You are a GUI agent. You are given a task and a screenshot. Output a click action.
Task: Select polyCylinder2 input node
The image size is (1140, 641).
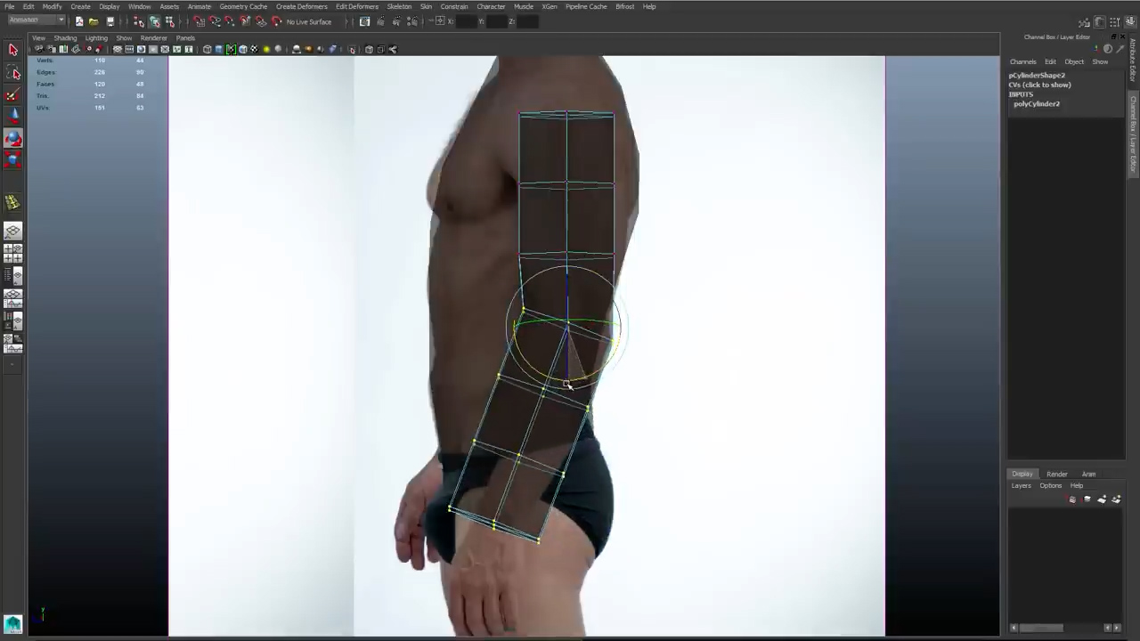click(1037, 104)
